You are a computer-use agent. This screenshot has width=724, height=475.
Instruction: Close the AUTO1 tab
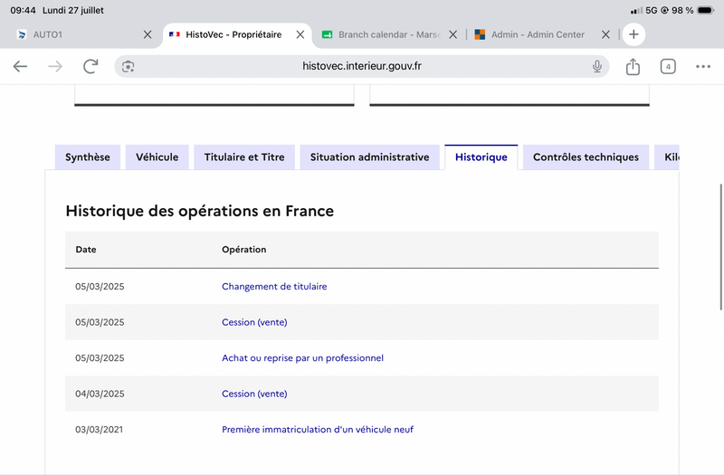pyautogui.click(x=148, y=34)
